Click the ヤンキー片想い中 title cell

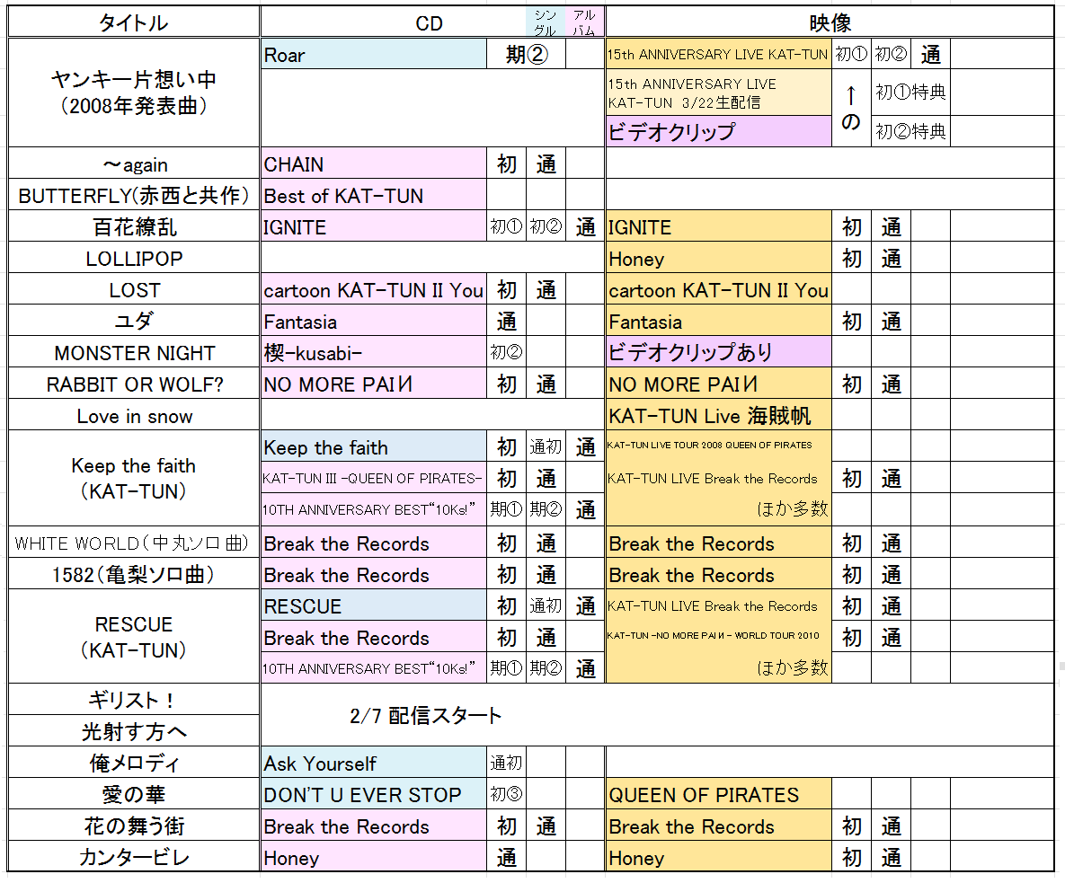[x=134, y=93]
